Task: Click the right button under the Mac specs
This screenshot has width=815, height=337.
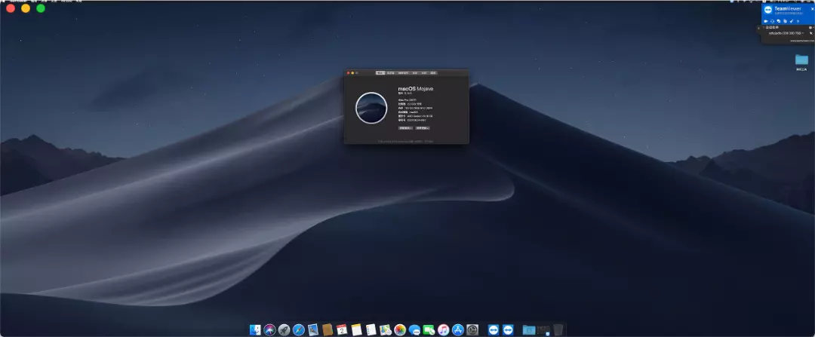Action: [x=422, y=128]
